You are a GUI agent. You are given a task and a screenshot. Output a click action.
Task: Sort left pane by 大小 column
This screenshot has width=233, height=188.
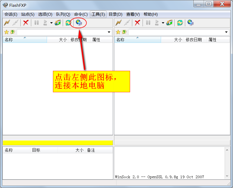[58, 40]
